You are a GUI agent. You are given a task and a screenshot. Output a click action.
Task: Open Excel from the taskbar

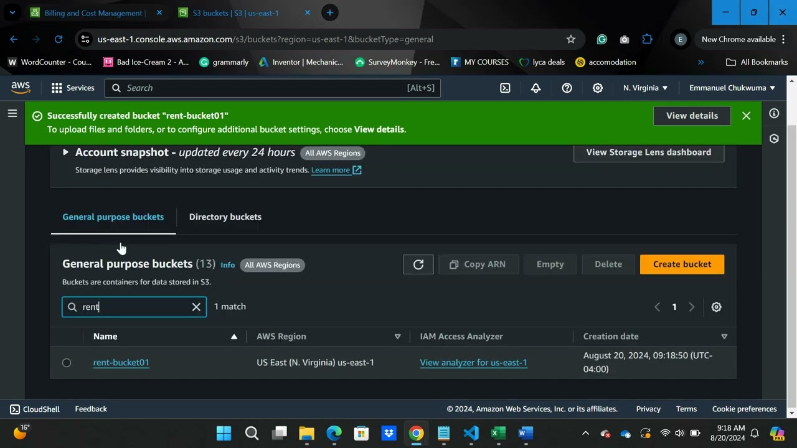[498, 433]
